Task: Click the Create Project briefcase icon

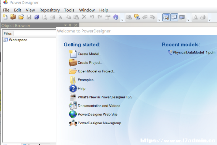Action: tap(73, 63)
